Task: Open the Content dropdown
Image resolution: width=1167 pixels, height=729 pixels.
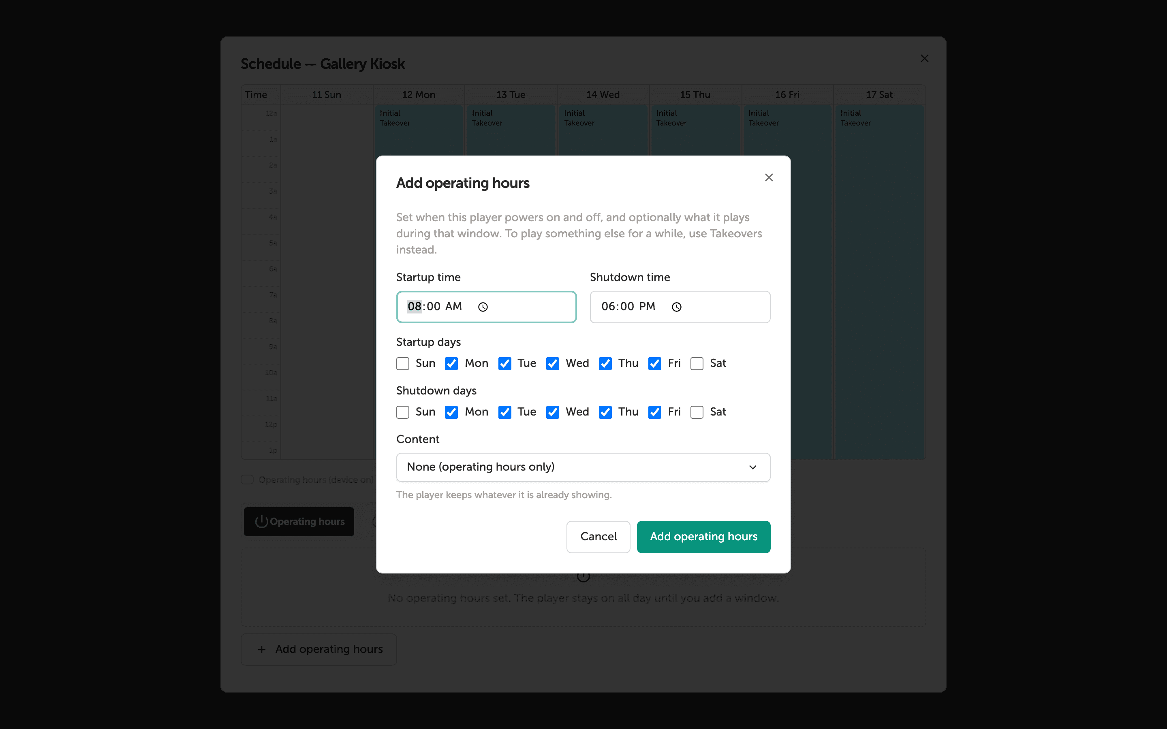Action: 583,467
